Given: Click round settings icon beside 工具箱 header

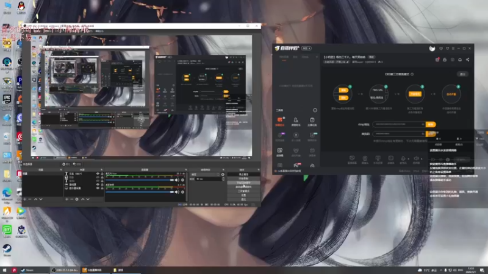Looking at the screenshot, I should point(315,110).
